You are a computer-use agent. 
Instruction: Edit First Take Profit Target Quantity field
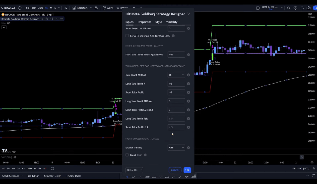(x=176, y=55)
